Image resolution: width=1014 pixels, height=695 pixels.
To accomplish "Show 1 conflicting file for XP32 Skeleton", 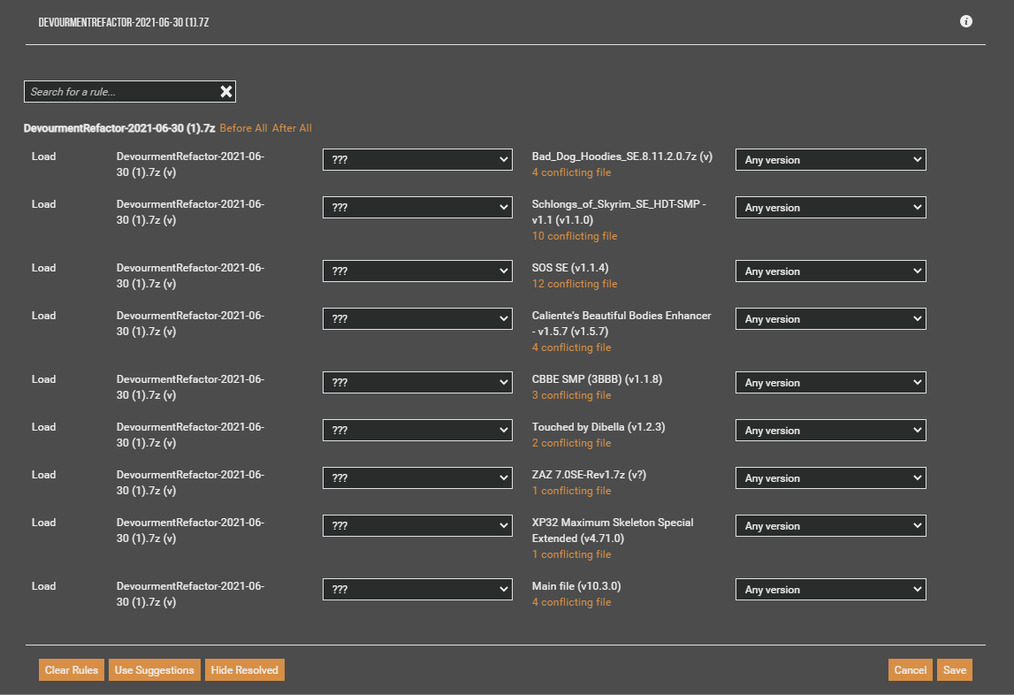I will [572, 554].
